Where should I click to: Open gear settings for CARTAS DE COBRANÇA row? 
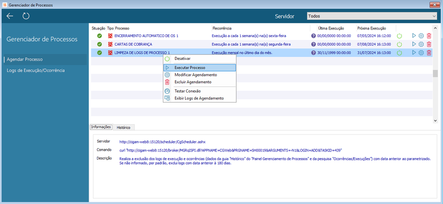pyautogui.click(x=421, y=44)
